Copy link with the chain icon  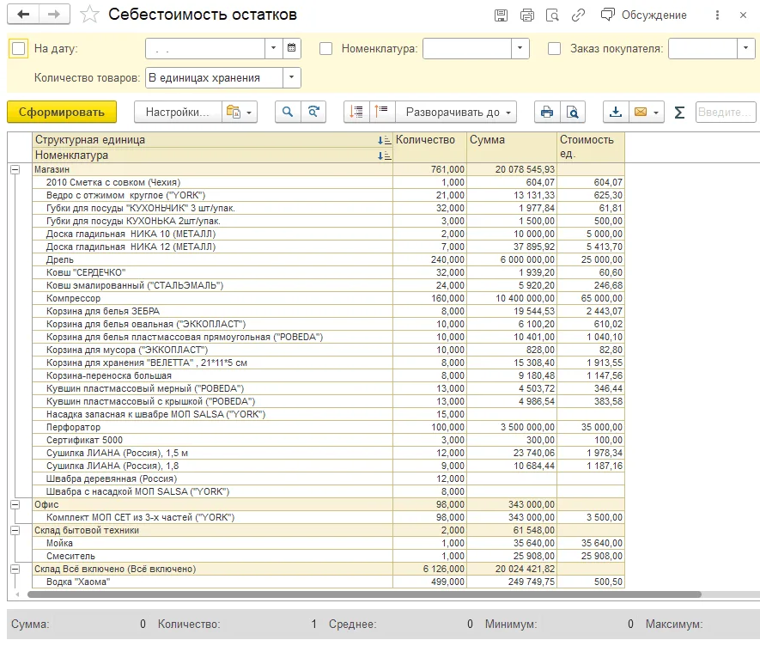[x=578, y=15]
